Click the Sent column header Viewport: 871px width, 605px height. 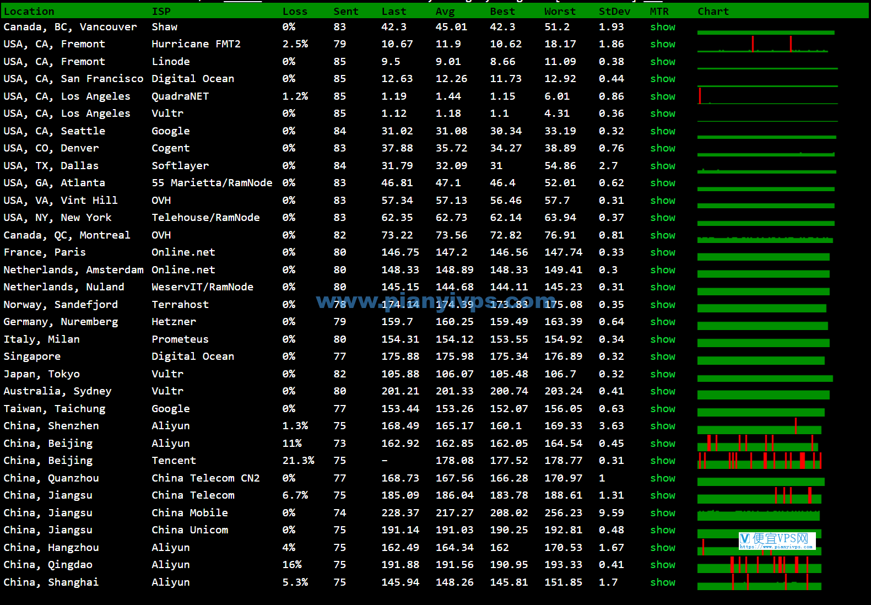tap(346, 12)
